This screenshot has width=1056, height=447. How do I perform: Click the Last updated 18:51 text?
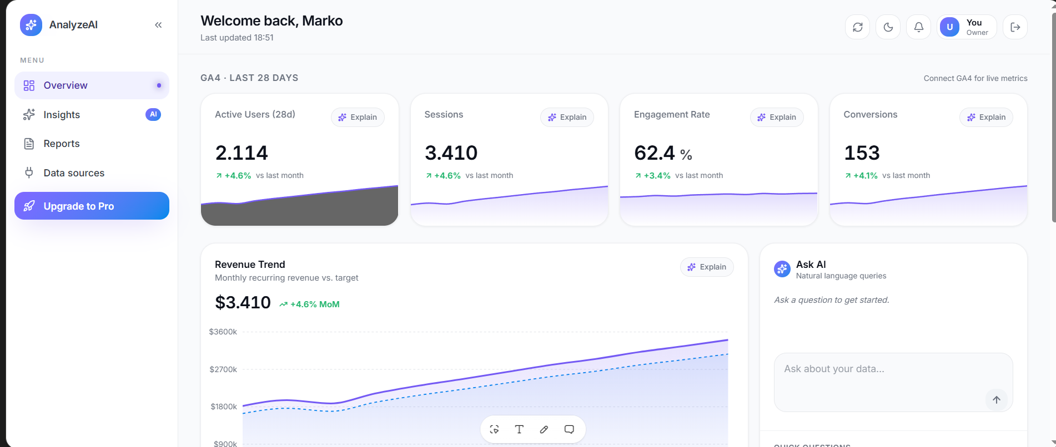coord(237,38)
